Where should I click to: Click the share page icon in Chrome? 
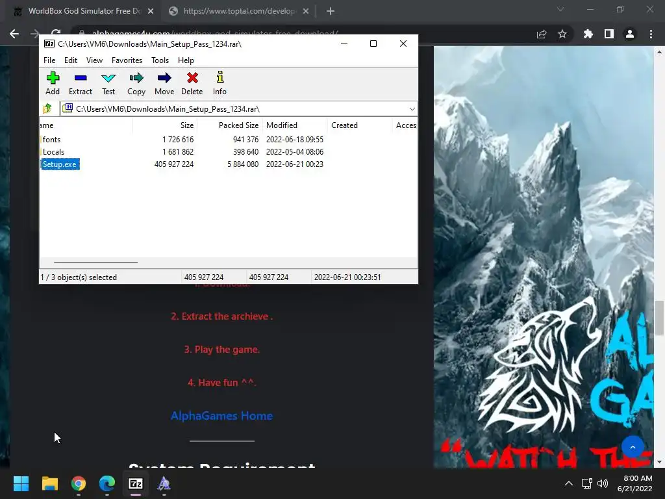click(542, 34)
